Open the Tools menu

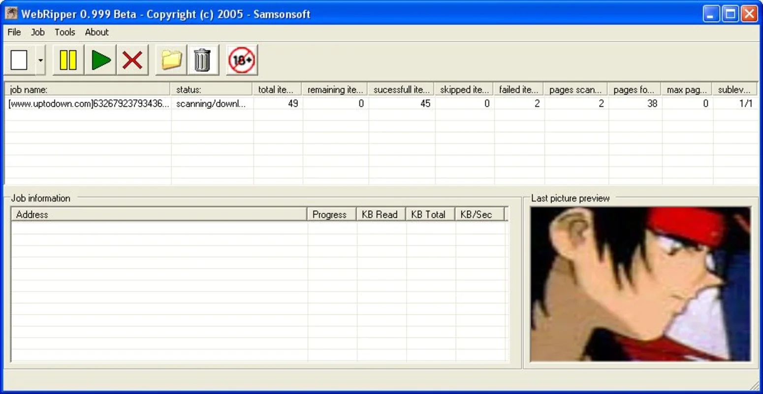click(65, 32)
